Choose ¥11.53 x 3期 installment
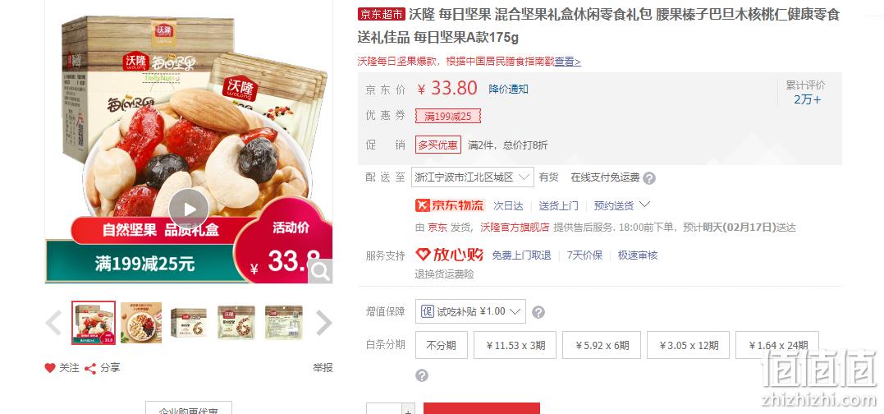Image resolution: width=884 pixels, height=414 pixels. coord(515,345)
